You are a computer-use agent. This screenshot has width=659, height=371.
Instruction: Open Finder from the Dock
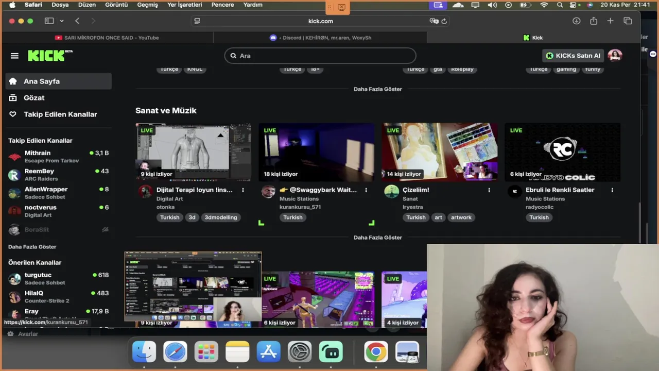pyautogui.click(x=144, y=352)
